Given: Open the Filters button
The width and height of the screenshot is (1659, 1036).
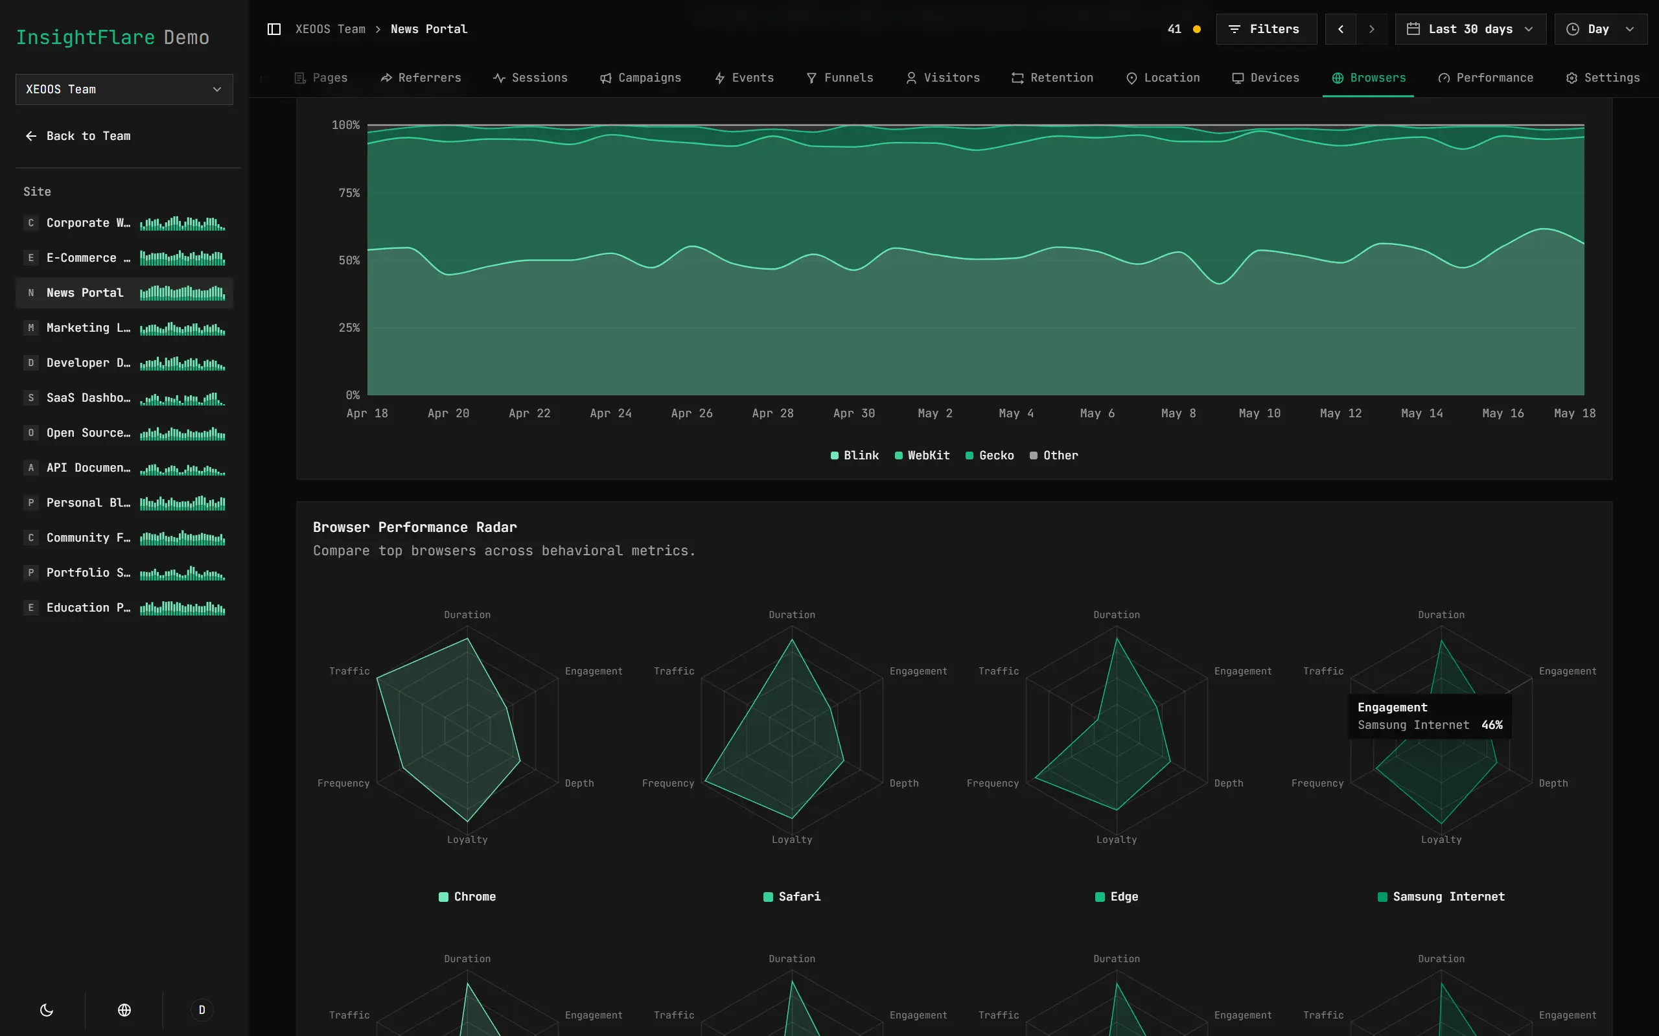Looking at the screenshot, I should tap(1266, 29).
